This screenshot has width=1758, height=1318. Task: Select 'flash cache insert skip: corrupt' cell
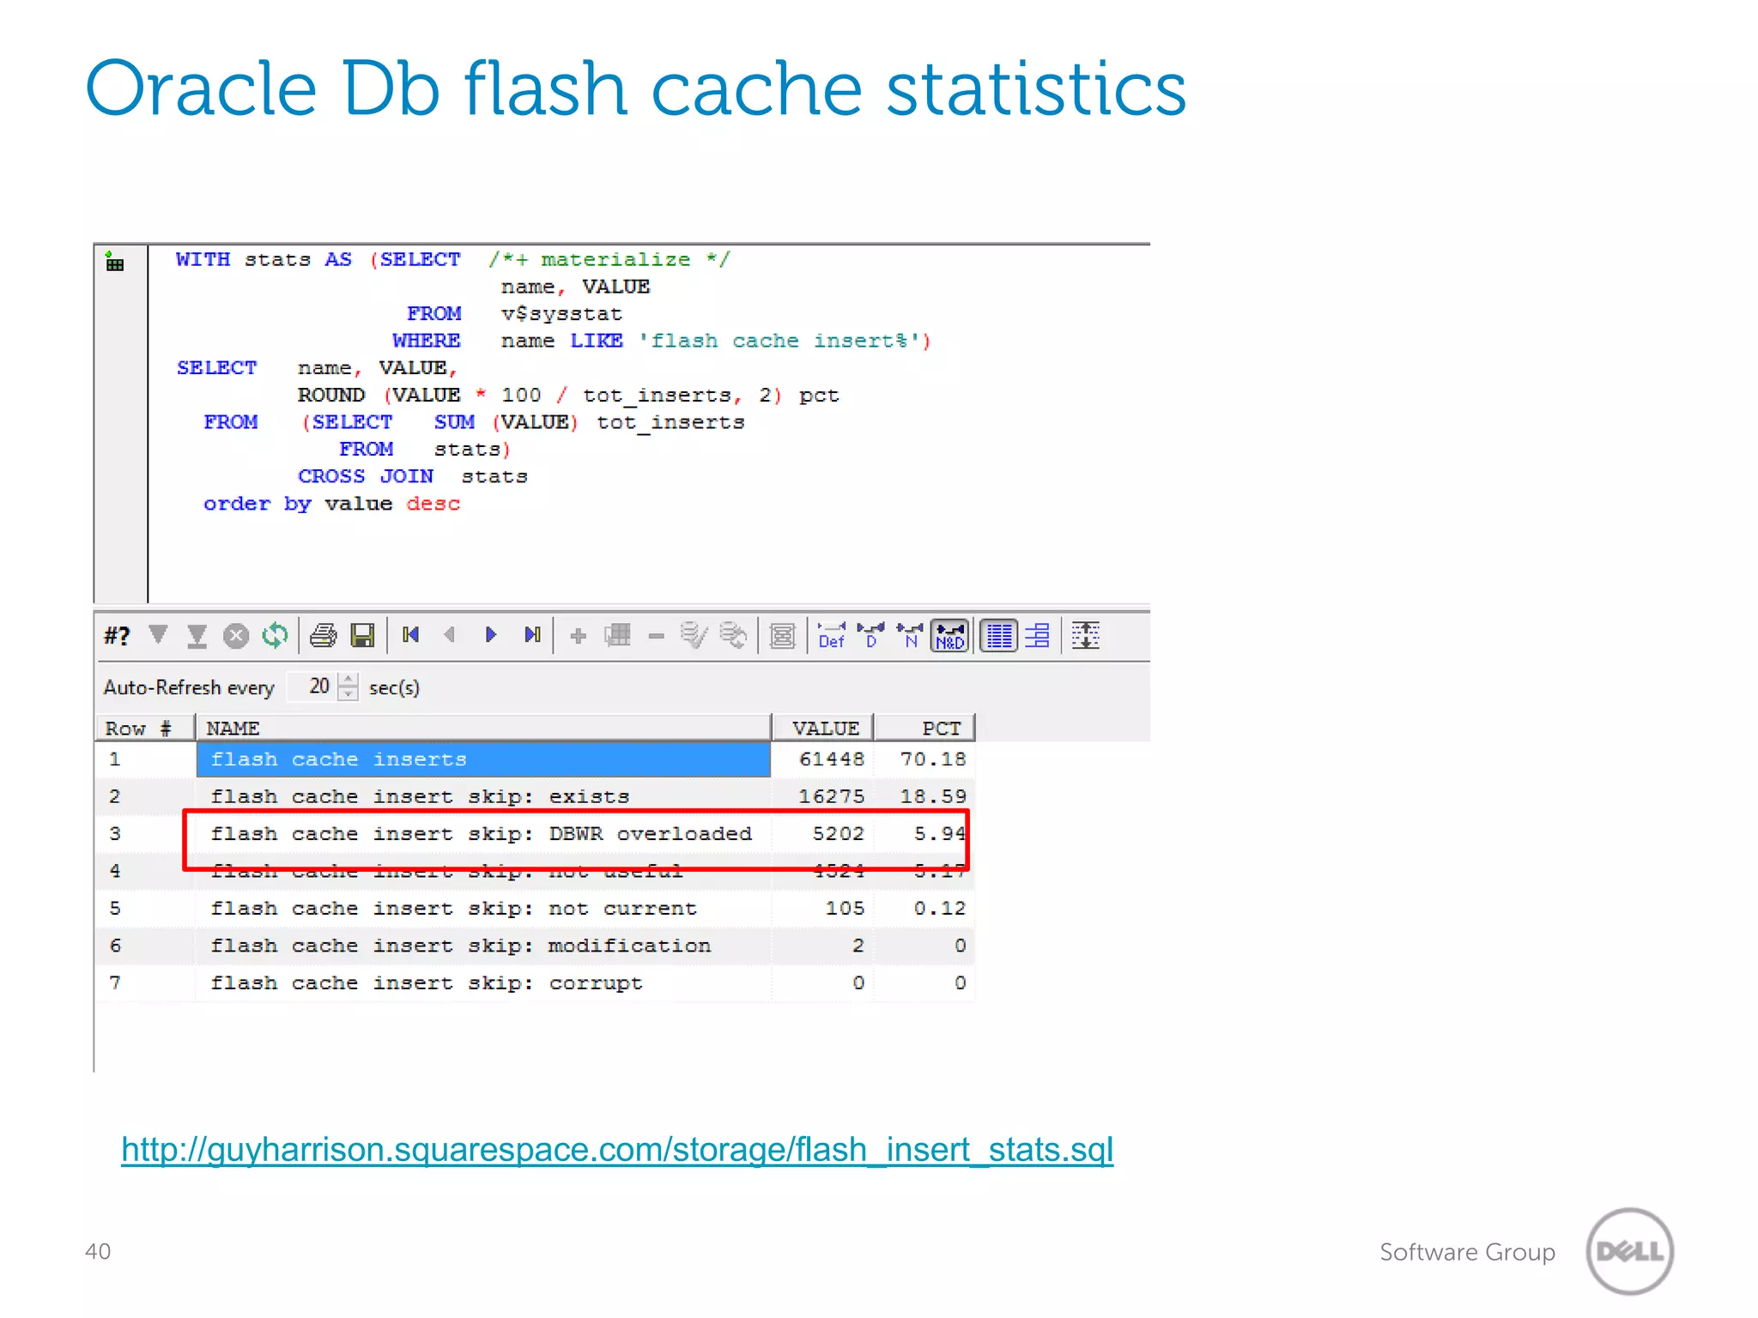point(483,983)
